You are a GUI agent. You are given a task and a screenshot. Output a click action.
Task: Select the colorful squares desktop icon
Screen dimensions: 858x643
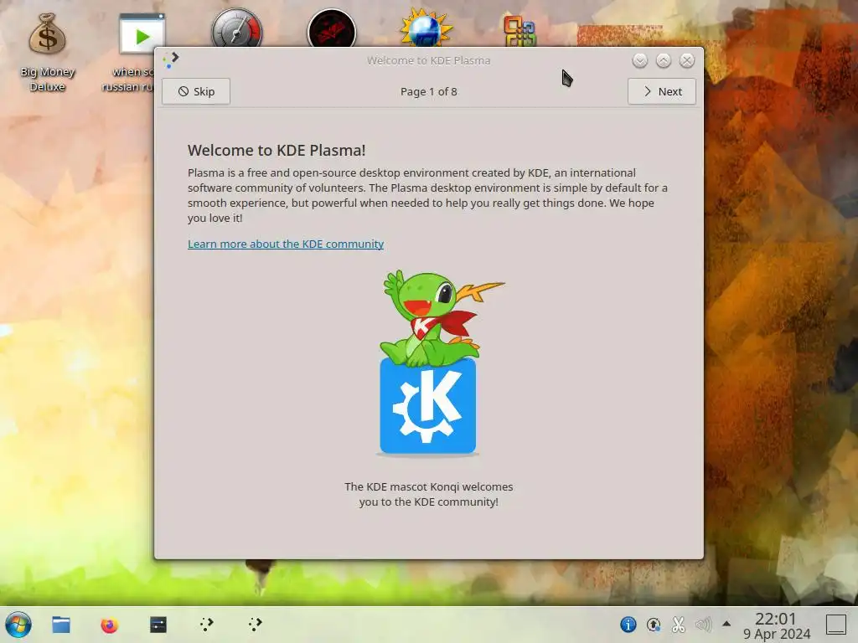[x=519, y=31]
